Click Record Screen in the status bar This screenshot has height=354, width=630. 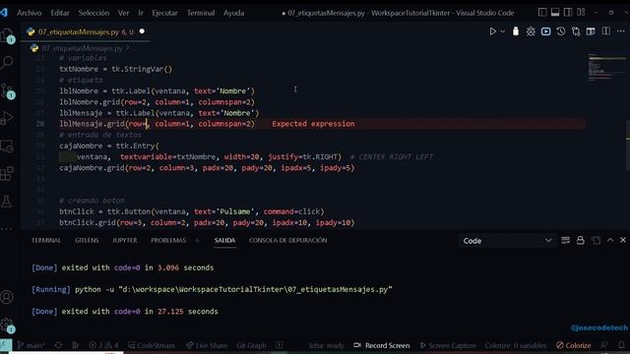pyautogui.click(x=382, y=345)
